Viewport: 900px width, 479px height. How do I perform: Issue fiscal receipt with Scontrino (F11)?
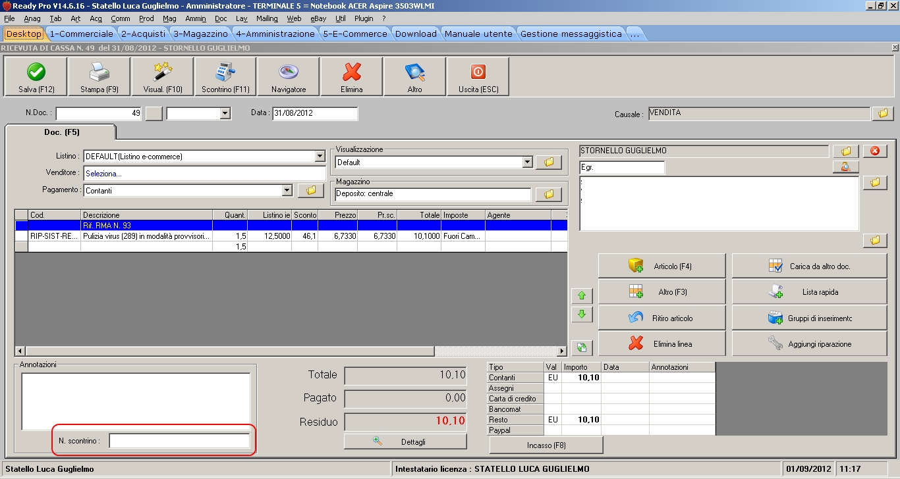(x=225, y=76)
